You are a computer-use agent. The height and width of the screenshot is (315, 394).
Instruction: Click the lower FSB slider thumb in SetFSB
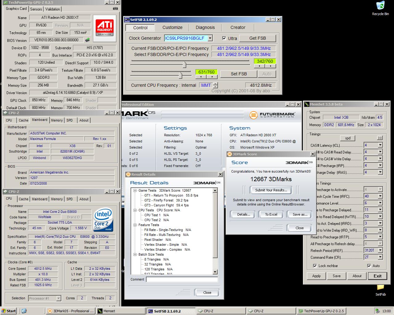[181, 75]
